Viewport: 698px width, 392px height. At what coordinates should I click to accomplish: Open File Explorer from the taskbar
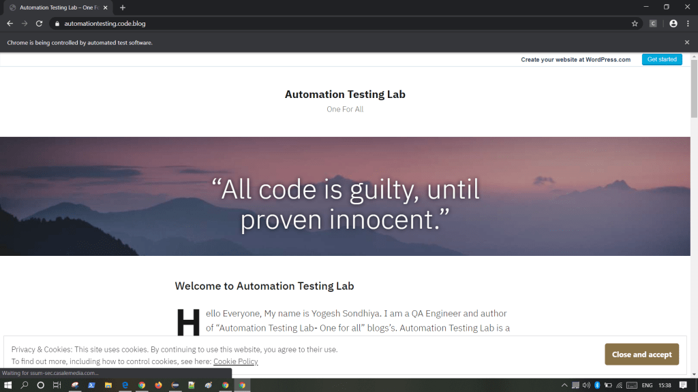(x=108, y=385)
